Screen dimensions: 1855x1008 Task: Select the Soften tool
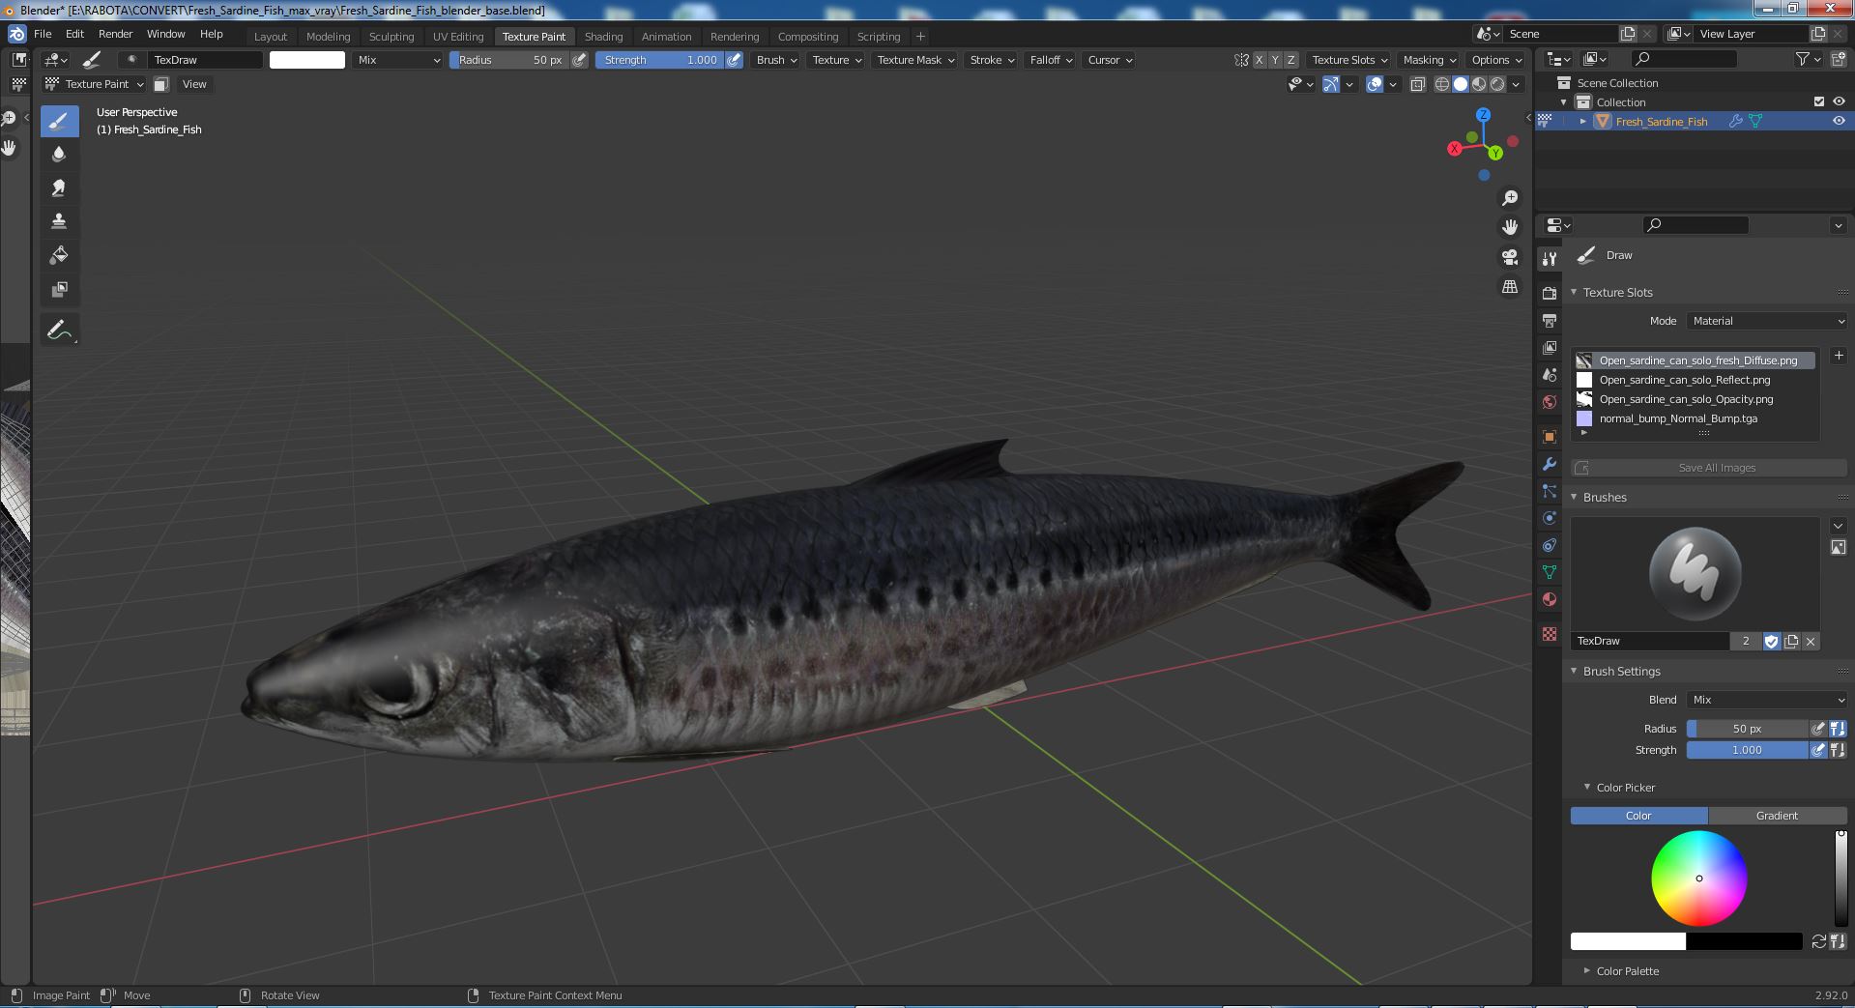[x=59, y=155]
